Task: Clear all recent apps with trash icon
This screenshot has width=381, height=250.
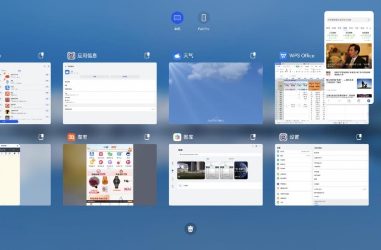Action: pyautogui.click(x=190, y=229)
